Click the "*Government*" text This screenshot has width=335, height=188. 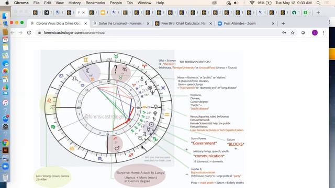coord(204,143)
